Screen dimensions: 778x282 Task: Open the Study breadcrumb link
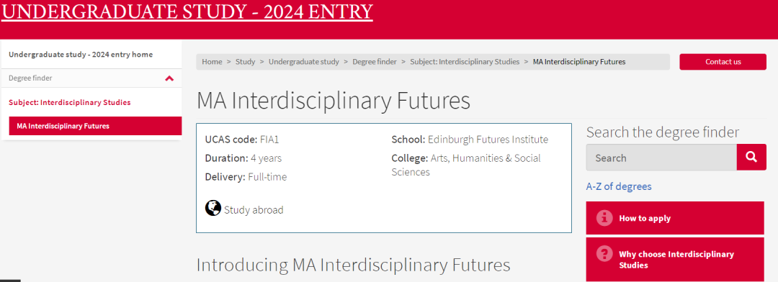coord(245,62)
